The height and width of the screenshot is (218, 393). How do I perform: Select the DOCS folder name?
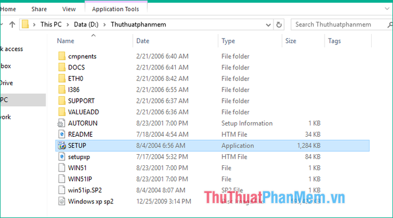pyautogui.click(x=76, y=67)
